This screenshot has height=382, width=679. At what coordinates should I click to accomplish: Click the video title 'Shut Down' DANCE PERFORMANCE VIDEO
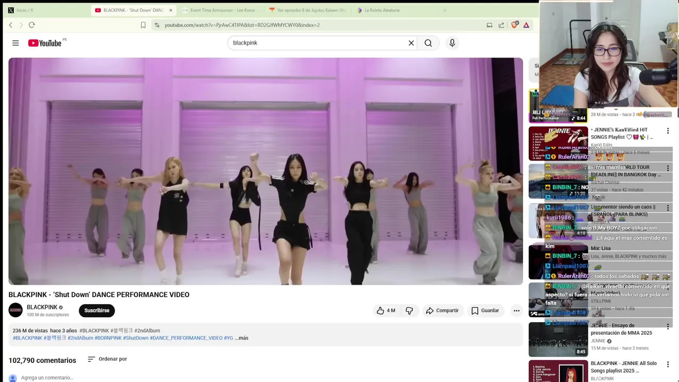(99, 295)
